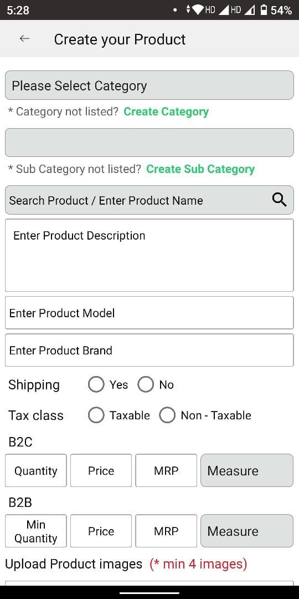Click the search magnifier icon

tap(280, 200)
